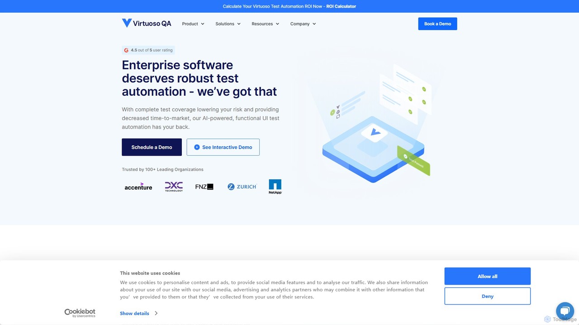The height and width of the screenshot is (325, 579).
Task: Expand the Company dropdown menu
Action: [303, 24]
